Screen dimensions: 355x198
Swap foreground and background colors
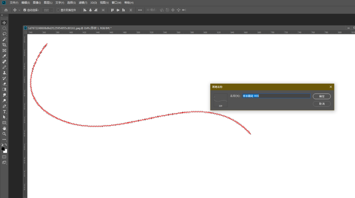[x=6, y=144]
